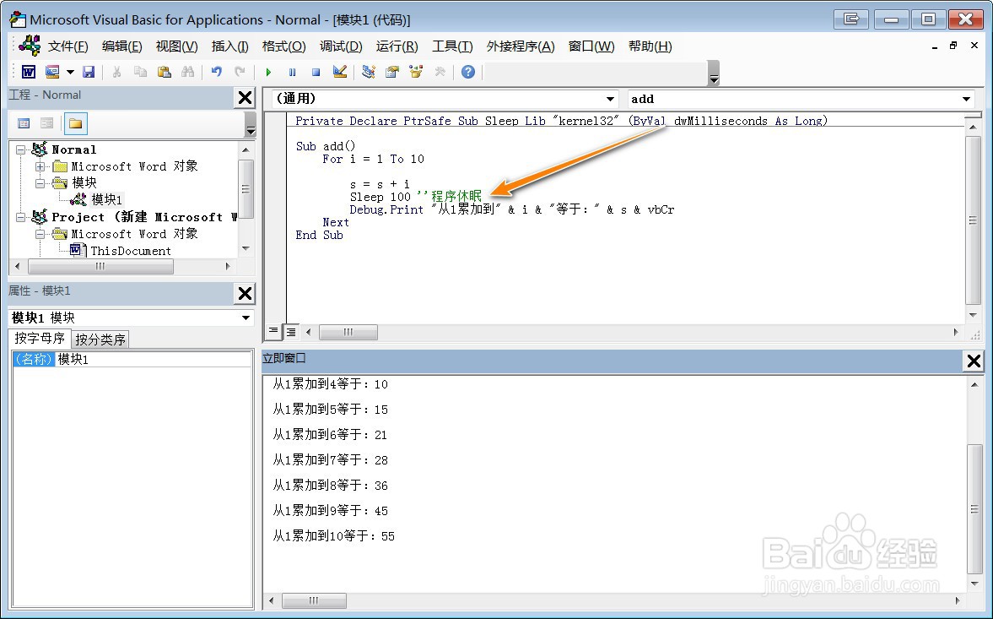Click the code line Sleep 100
The height and width of the screenshot is (619, 993).
point(380,197)
